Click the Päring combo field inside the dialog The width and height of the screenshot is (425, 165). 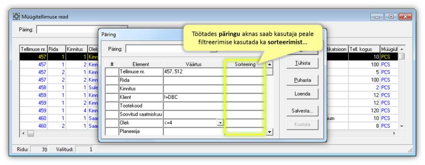click(171, 49)
